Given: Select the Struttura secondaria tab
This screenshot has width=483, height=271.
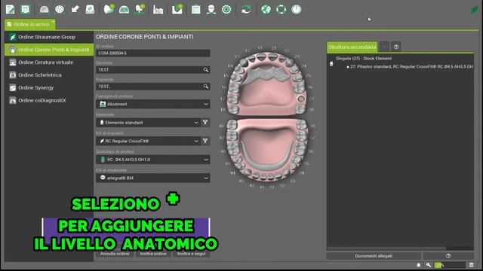Looking at the screenshot, I should click(352, 47).
